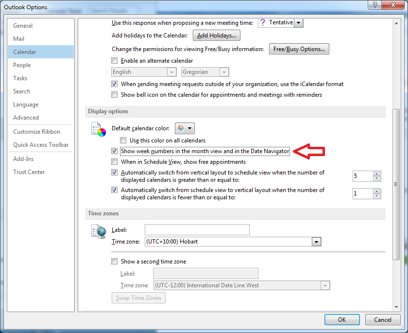Viewport: 408px width, 333px height.
Task: Click the Help question mark button
Action: pos(374,5)
